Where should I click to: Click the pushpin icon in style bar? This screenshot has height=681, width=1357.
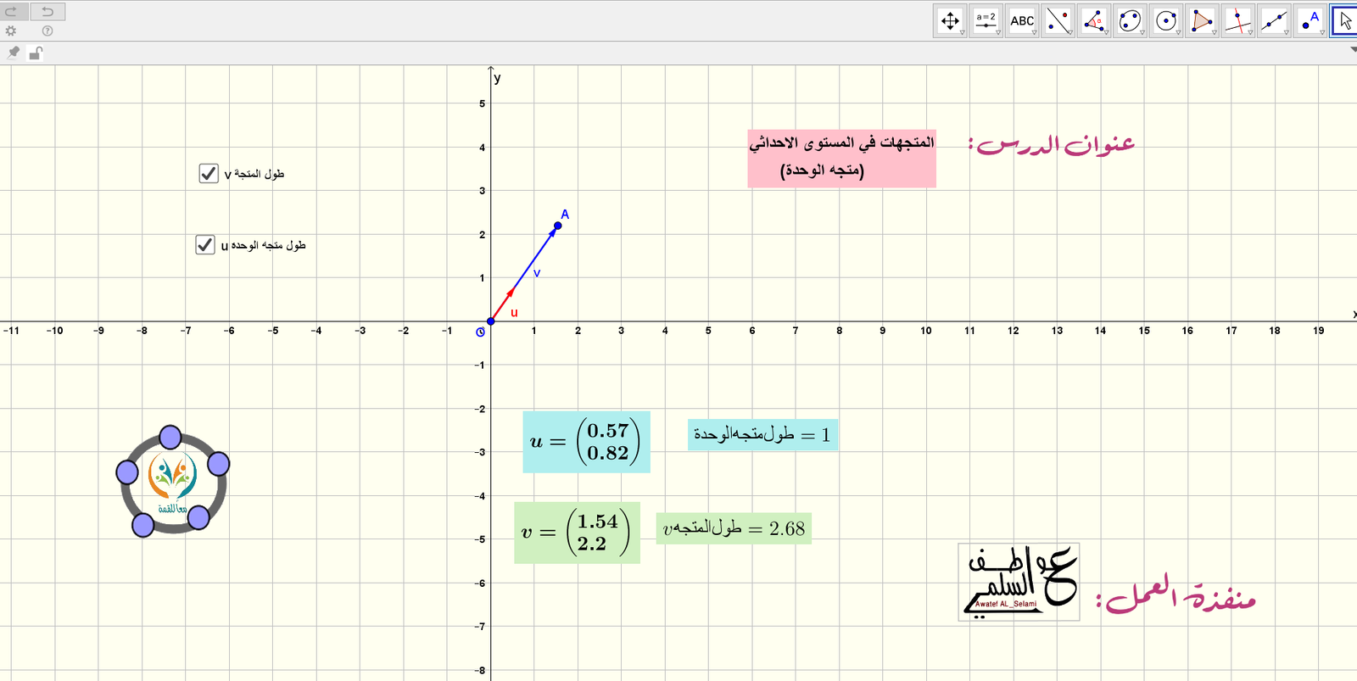[x=13, y=53]
